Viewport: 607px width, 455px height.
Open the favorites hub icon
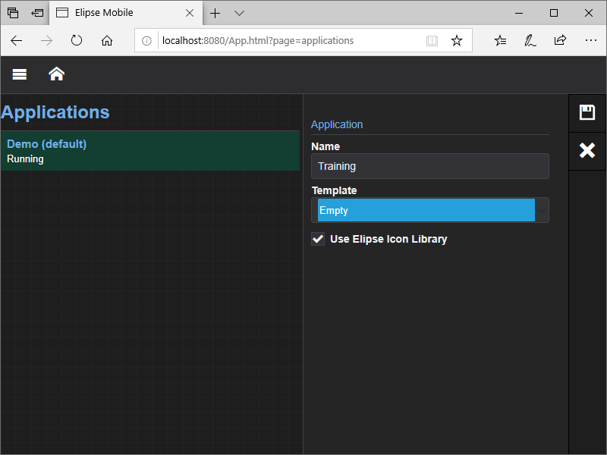click(500, 40)
